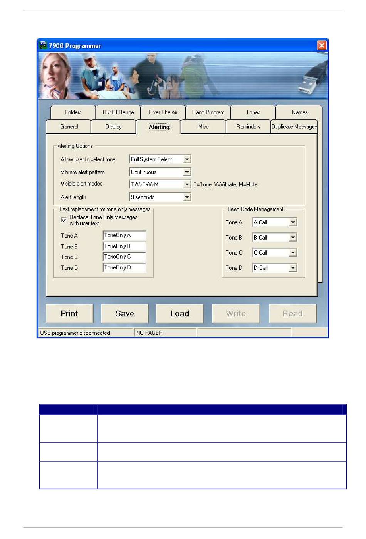Click the Beep Code Management group label

[x=255, y=209]
